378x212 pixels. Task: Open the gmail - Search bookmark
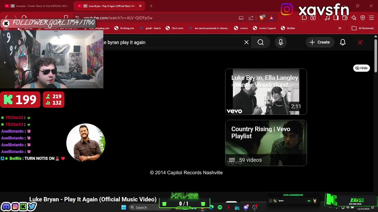coord(150,28)
